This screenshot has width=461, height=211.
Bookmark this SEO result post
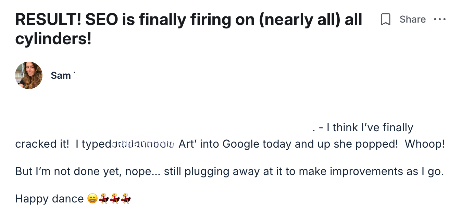386,20
